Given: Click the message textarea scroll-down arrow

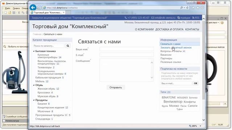Looking at the screenshot, I should coord(152,78).
